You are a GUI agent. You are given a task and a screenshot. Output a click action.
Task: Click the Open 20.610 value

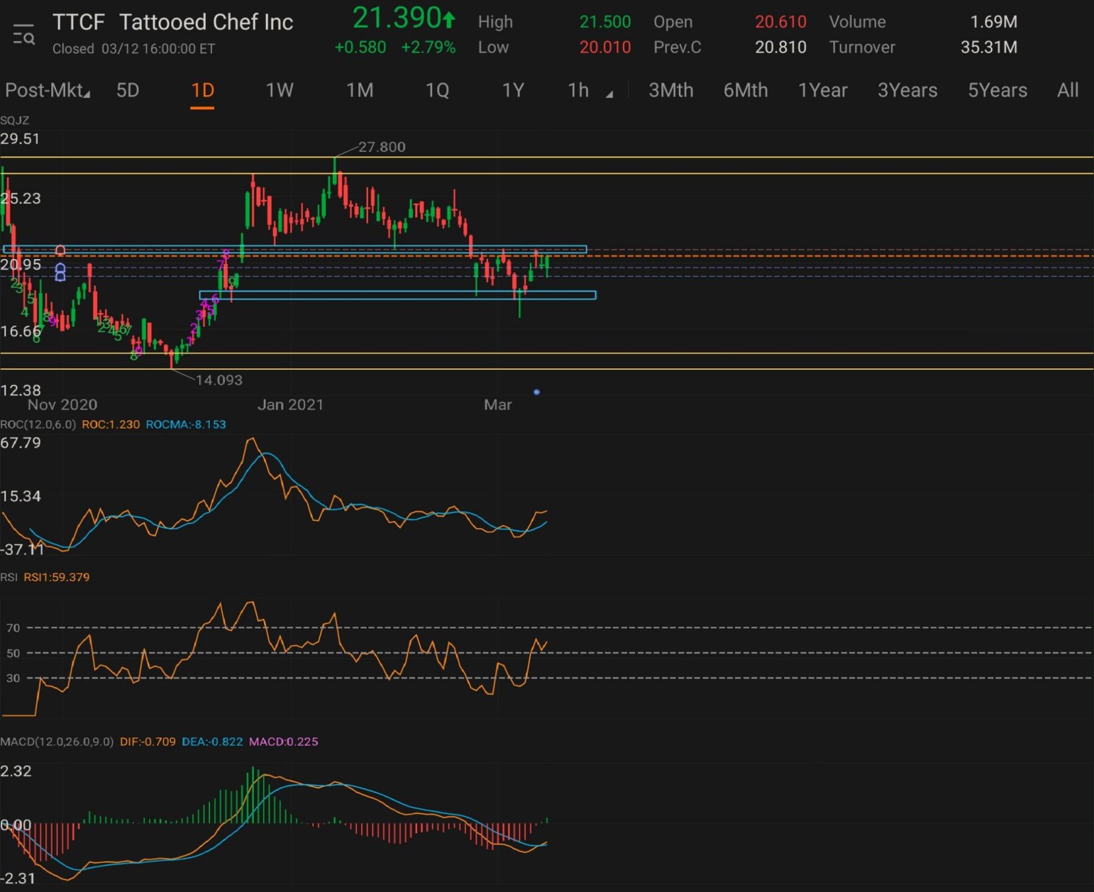click(781, 22)
